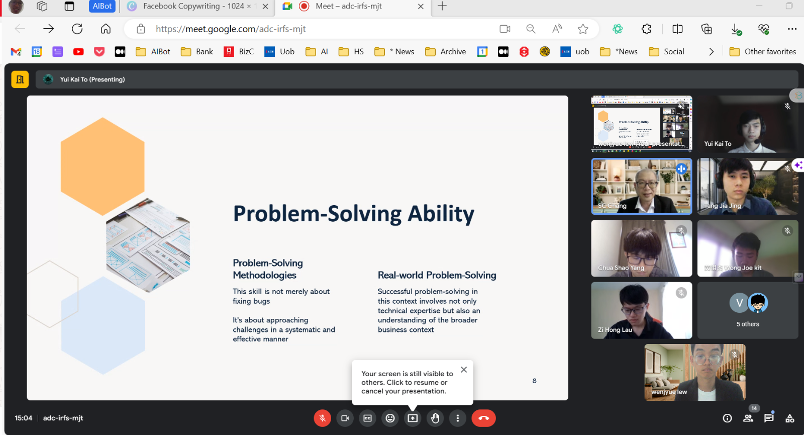Viewport: 804px width, 435px height.
Task: Click the zoom magnifier icon in address bar
Action: click(531, 29)
